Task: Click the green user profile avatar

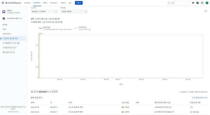Action: coord(207,3)
